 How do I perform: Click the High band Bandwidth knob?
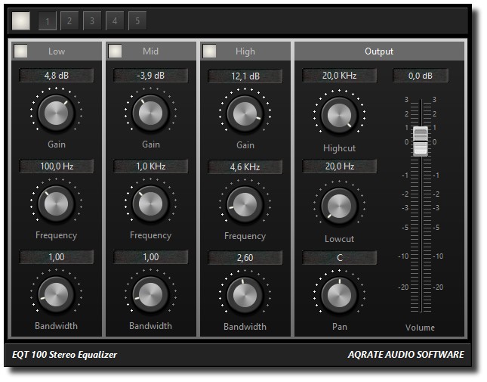click(245, 295)
